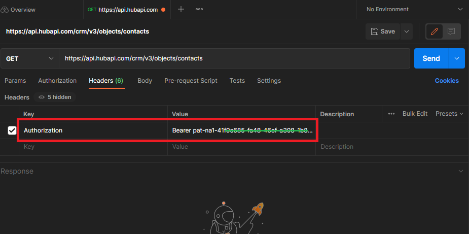Open the Cookies link
This screenshot has height=234, width=469.
point(446,81)
